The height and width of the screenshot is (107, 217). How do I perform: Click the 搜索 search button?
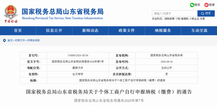click(x=206, y=14)
